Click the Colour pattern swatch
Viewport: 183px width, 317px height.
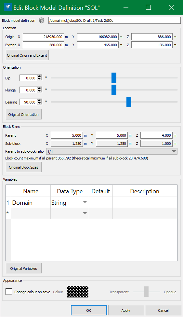tap(78, 292)
